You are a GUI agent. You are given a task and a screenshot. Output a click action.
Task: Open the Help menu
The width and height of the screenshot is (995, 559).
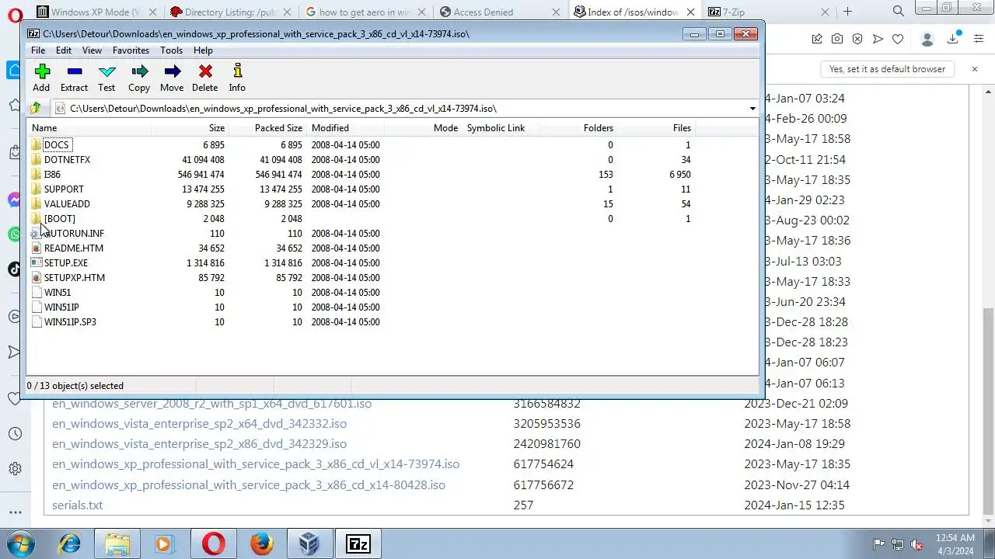(203, 50)
